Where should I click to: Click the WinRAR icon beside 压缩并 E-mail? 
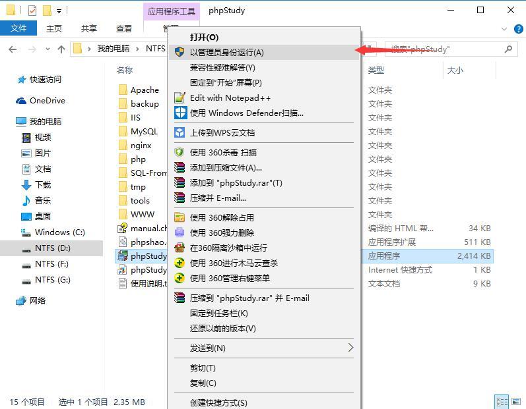coord(180,198)
